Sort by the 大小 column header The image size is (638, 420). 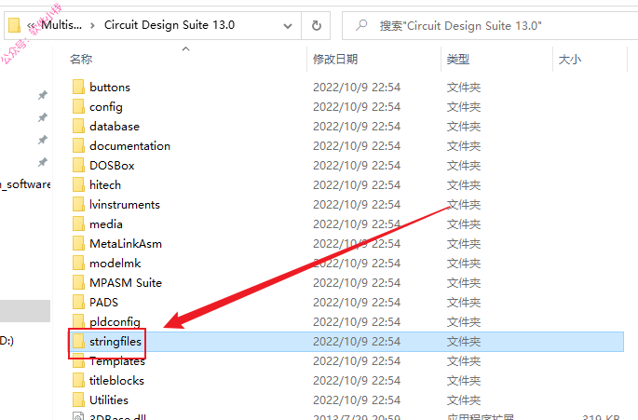(x=570, y=60)
